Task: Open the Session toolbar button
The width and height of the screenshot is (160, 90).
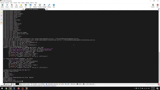Action: (x=2, y=5)
